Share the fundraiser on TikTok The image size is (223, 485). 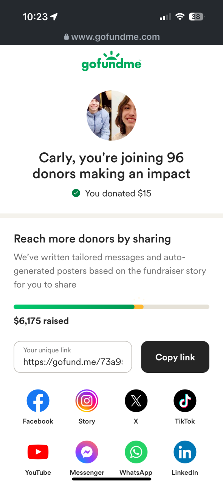point(185,401)
